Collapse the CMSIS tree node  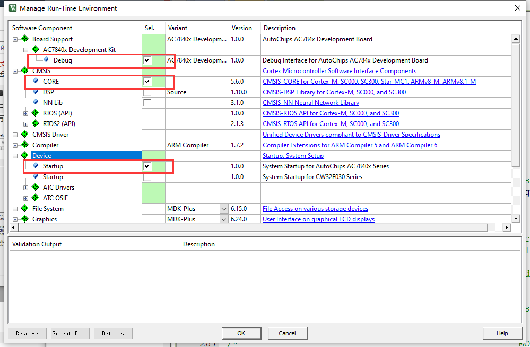(15, 71)
